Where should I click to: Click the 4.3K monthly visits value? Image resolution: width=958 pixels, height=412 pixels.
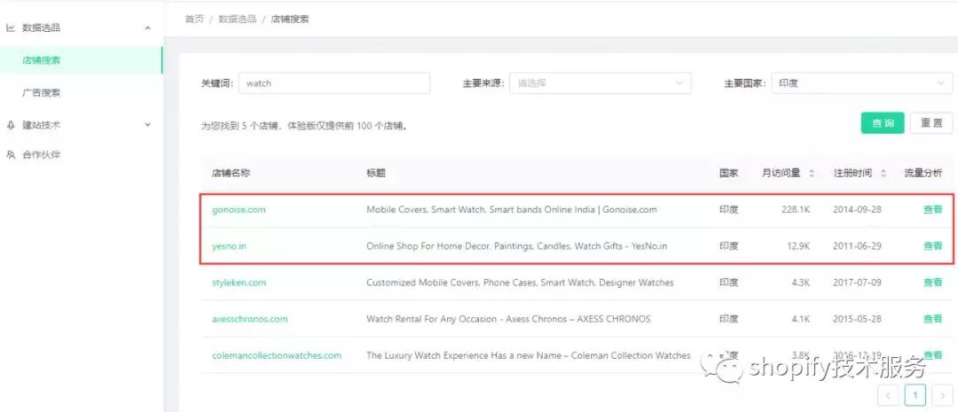click(x=800, y=283)
